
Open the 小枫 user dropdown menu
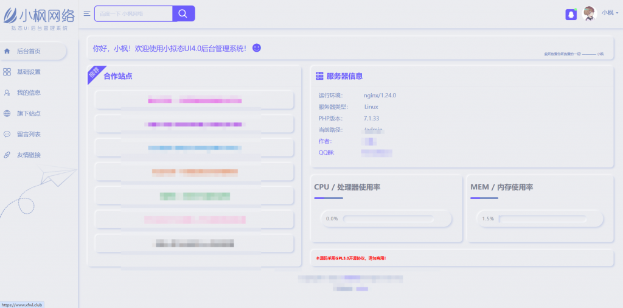click(x=610, y=13)
